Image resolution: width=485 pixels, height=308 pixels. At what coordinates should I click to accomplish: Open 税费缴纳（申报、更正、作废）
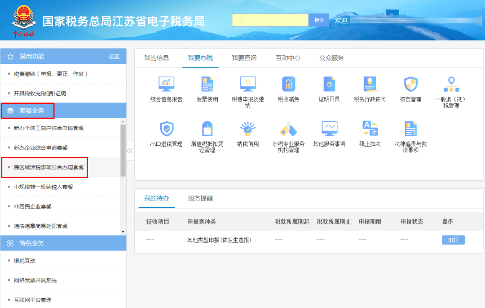[51, 74]
